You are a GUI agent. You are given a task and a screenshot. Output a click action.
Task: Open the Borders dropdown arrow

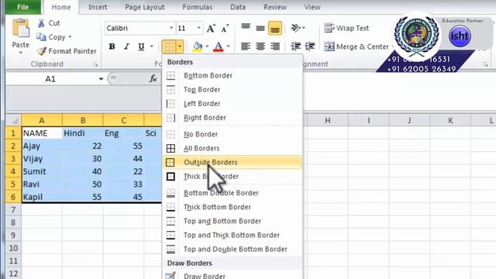click(x=180, y=46)
